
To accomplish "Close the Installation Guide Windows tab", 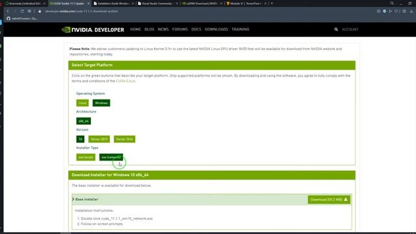I will pos(133,3).
